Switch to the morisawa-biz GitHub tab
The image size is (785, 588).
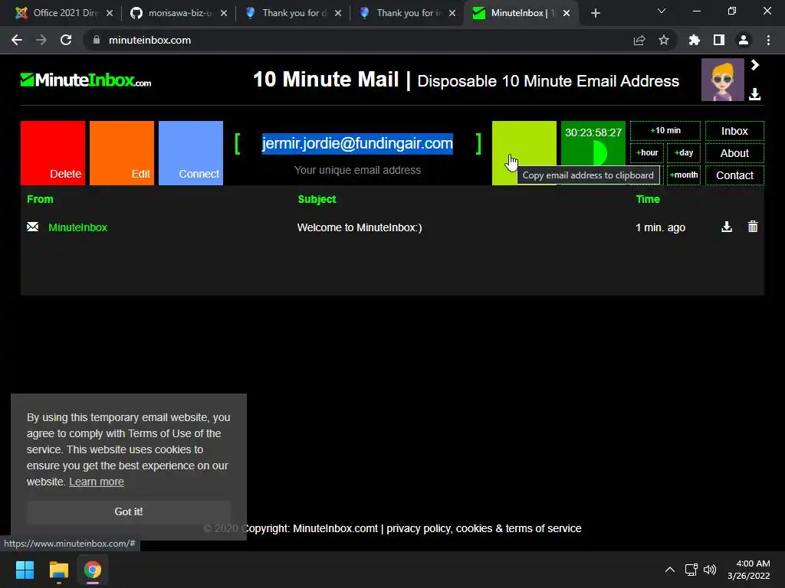point(178,13)
